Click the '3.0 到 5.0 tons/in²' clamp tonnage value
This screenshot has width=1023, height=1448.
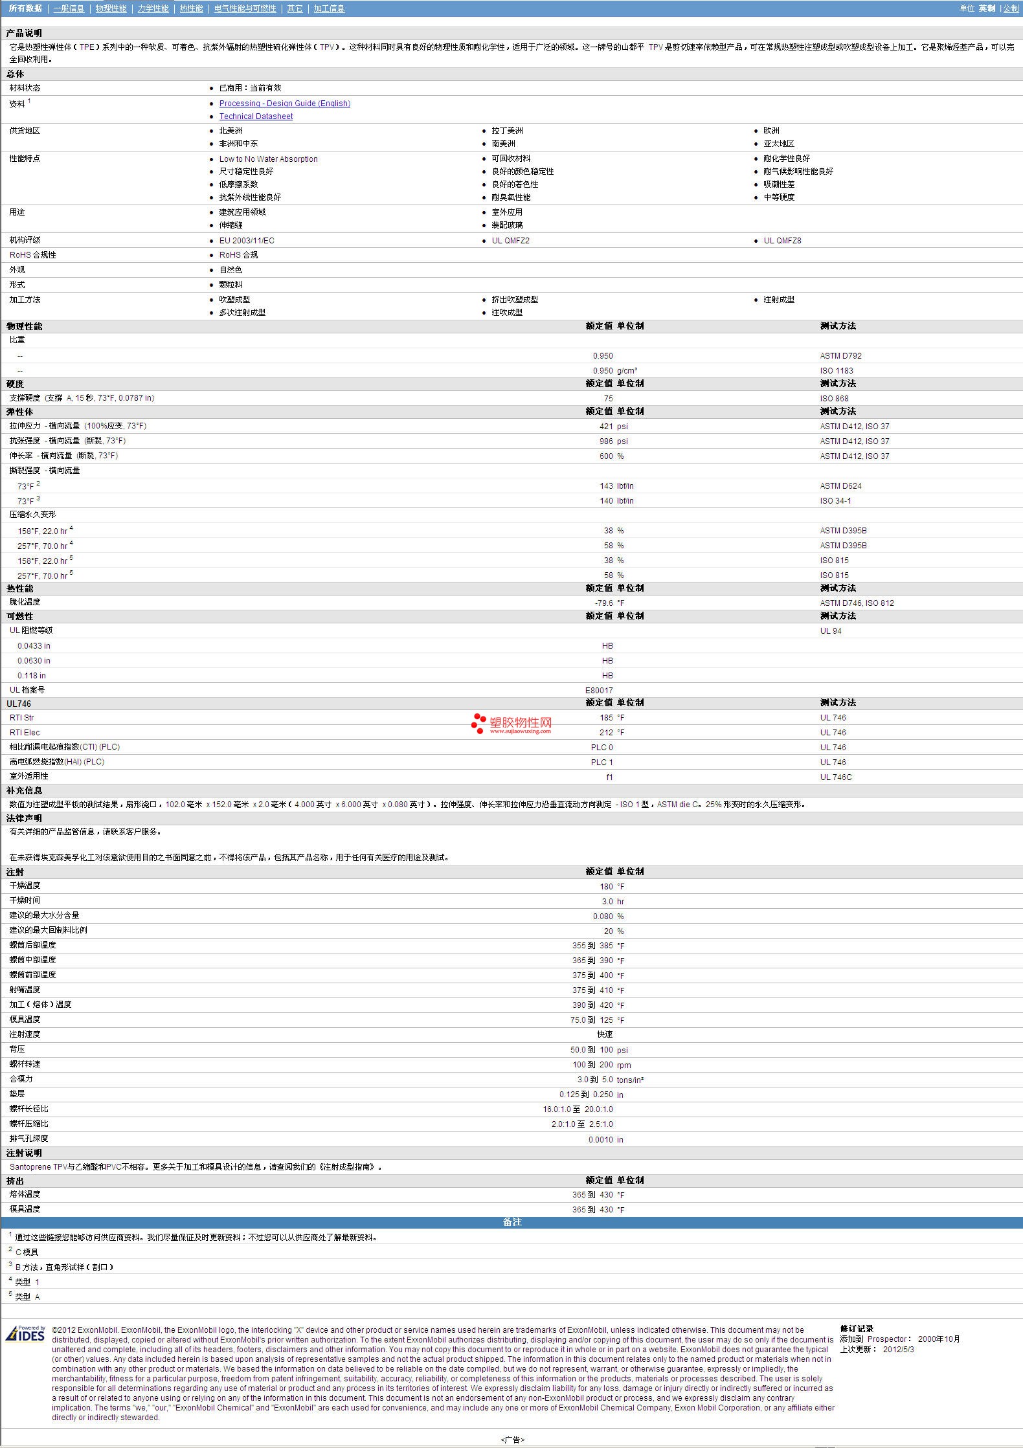pos(610,1080)
